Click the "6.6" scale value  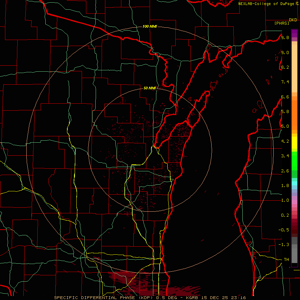click(x=285, y=97)
